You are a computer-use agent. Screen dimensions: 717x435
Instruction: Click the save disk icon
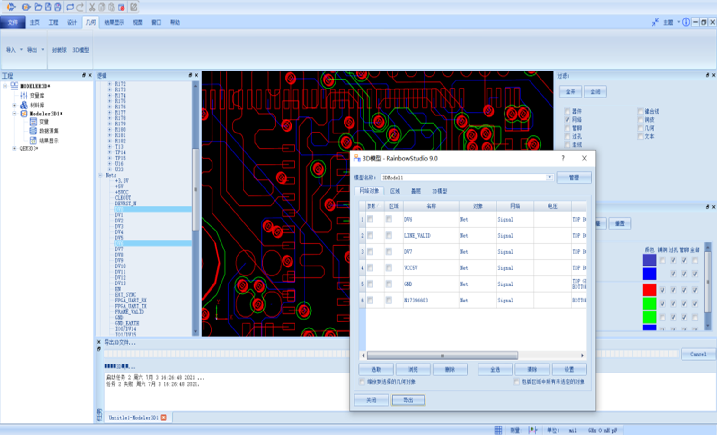tap(48, 7)
